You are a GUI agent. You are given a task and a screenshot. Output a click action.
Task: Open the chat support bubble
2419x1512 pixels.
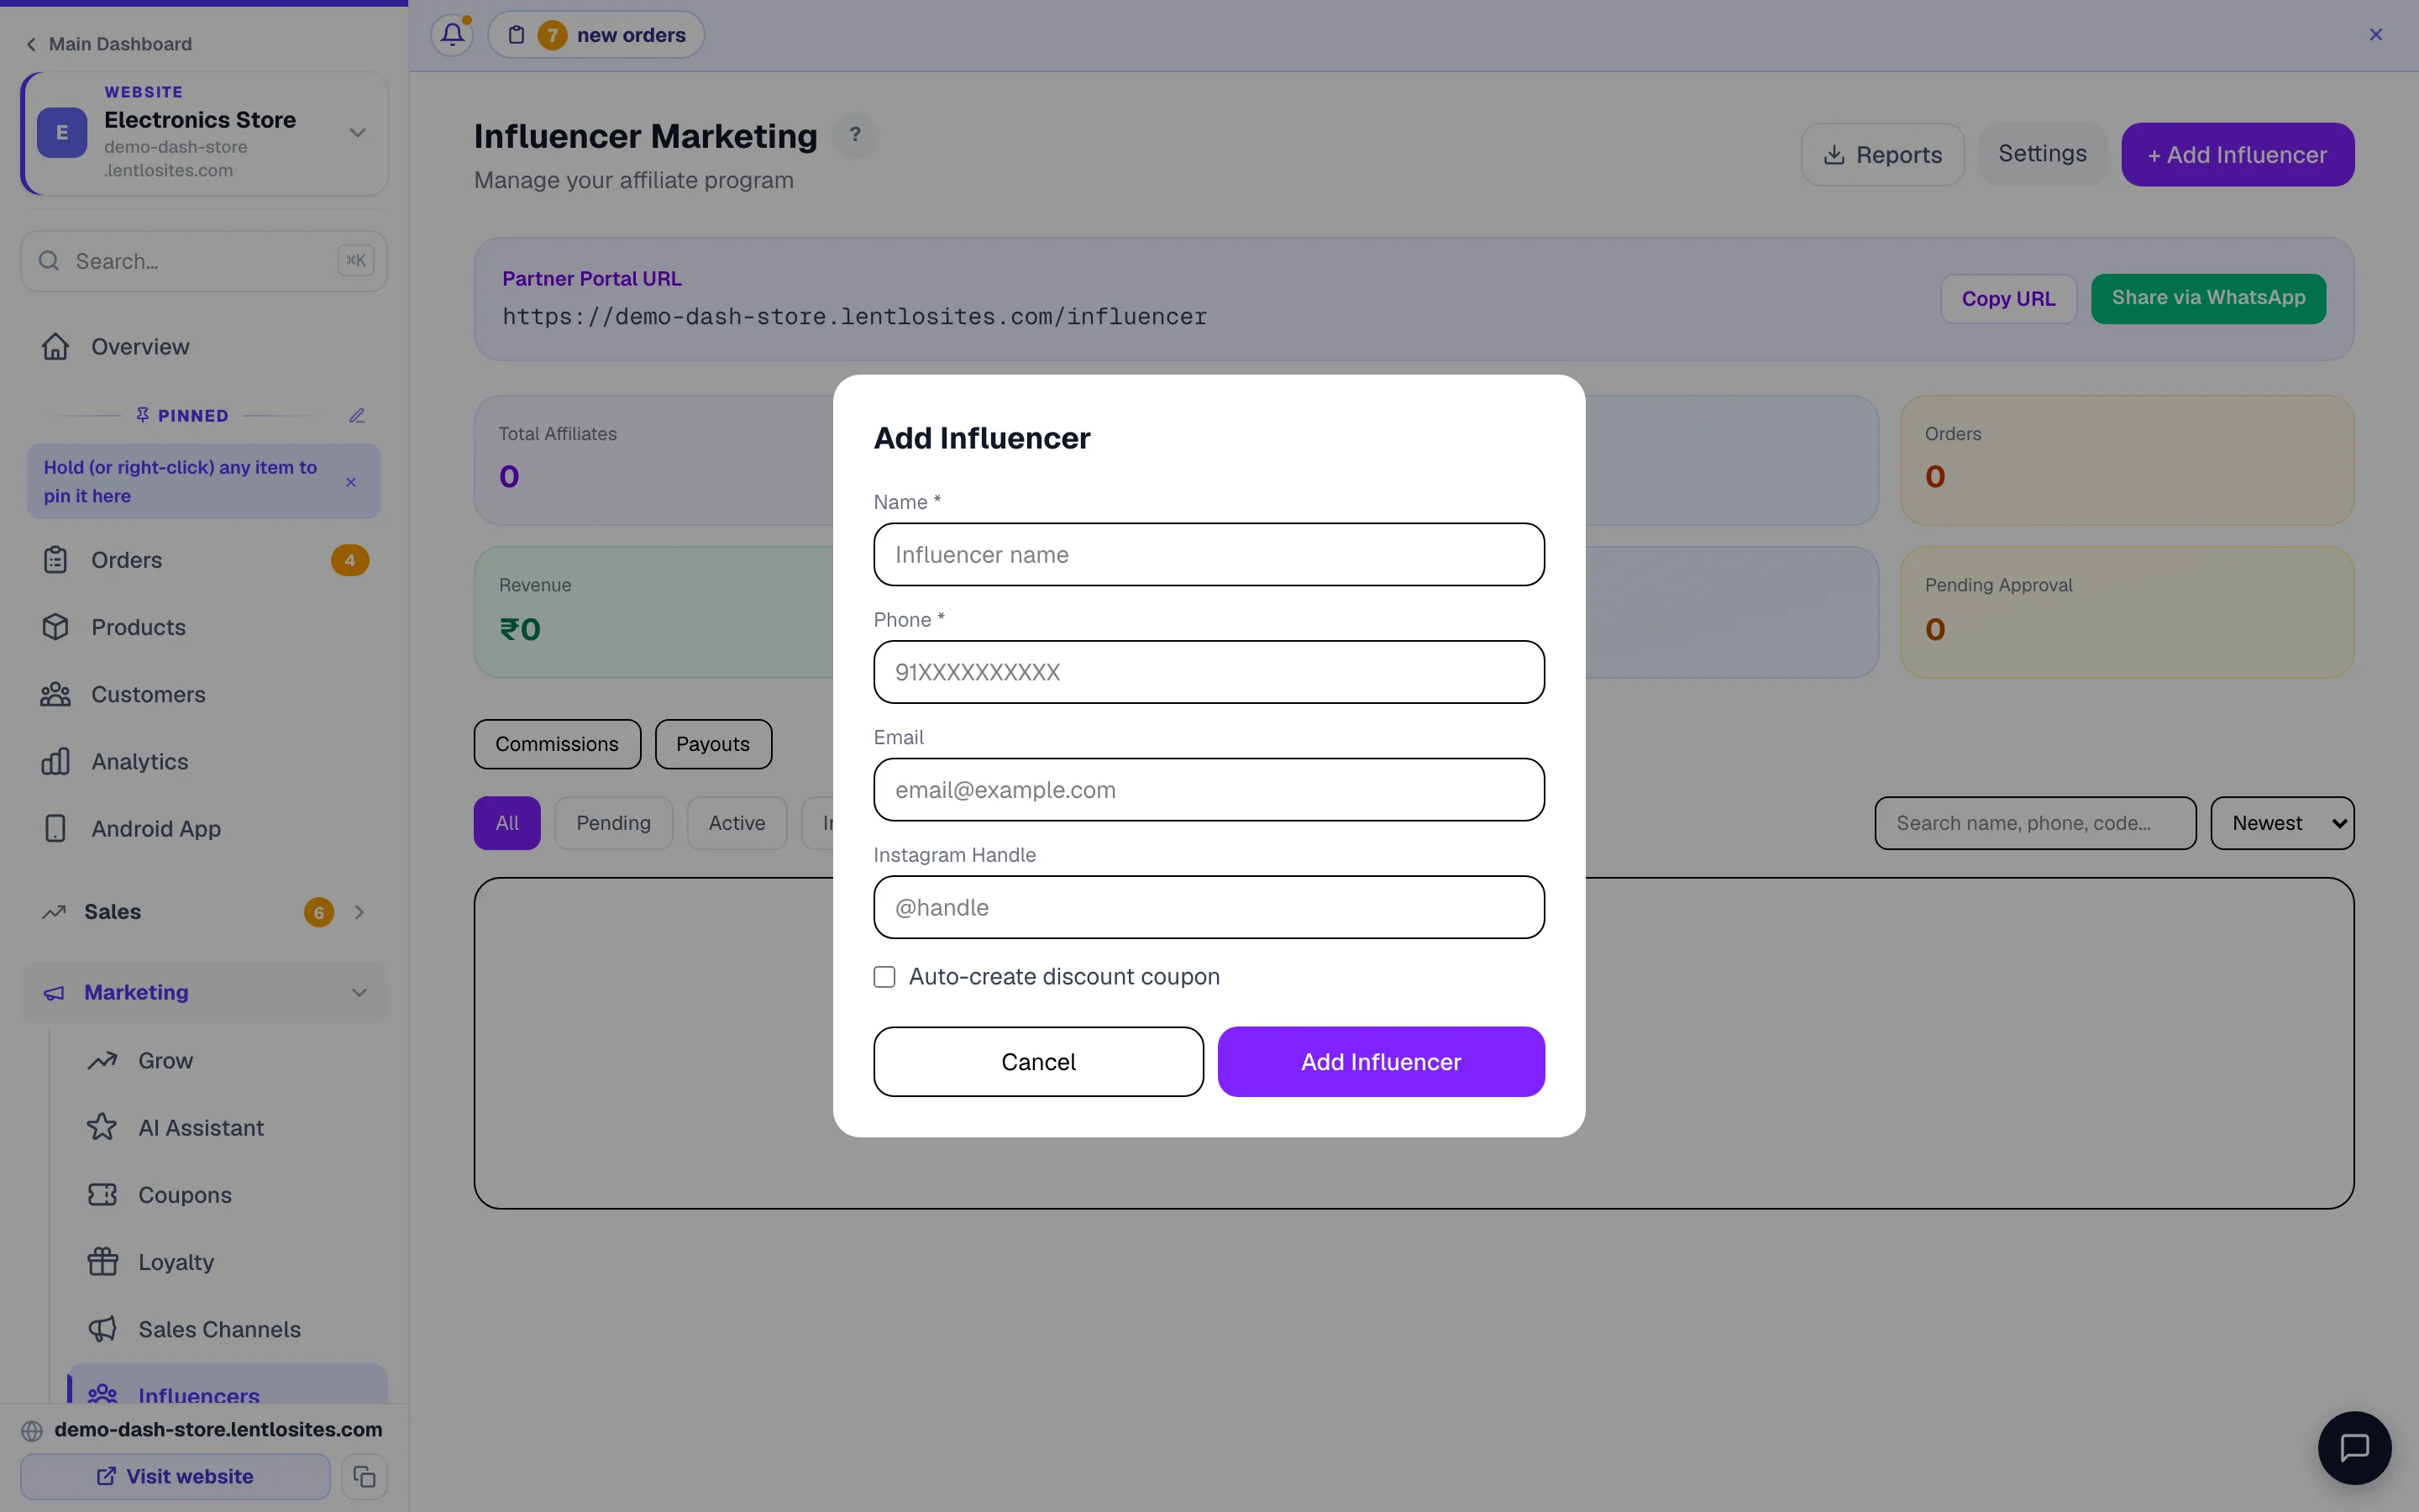[2354, 1447]
